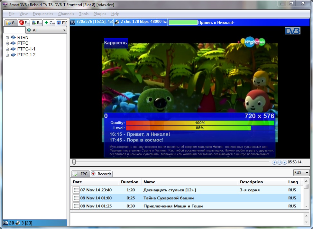Click the DVB logo in video area
Screen dimensions: 313x229
pos(292,31)
